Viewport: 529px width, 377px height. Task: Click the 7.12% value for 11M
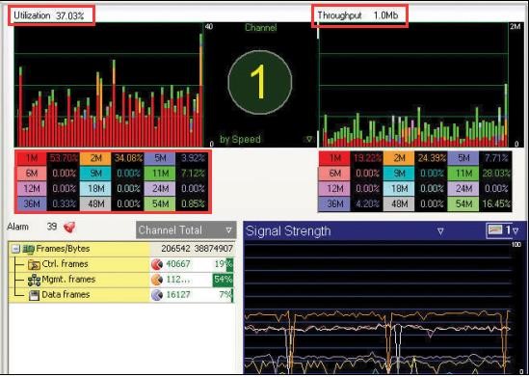click(x=193, y=174)
